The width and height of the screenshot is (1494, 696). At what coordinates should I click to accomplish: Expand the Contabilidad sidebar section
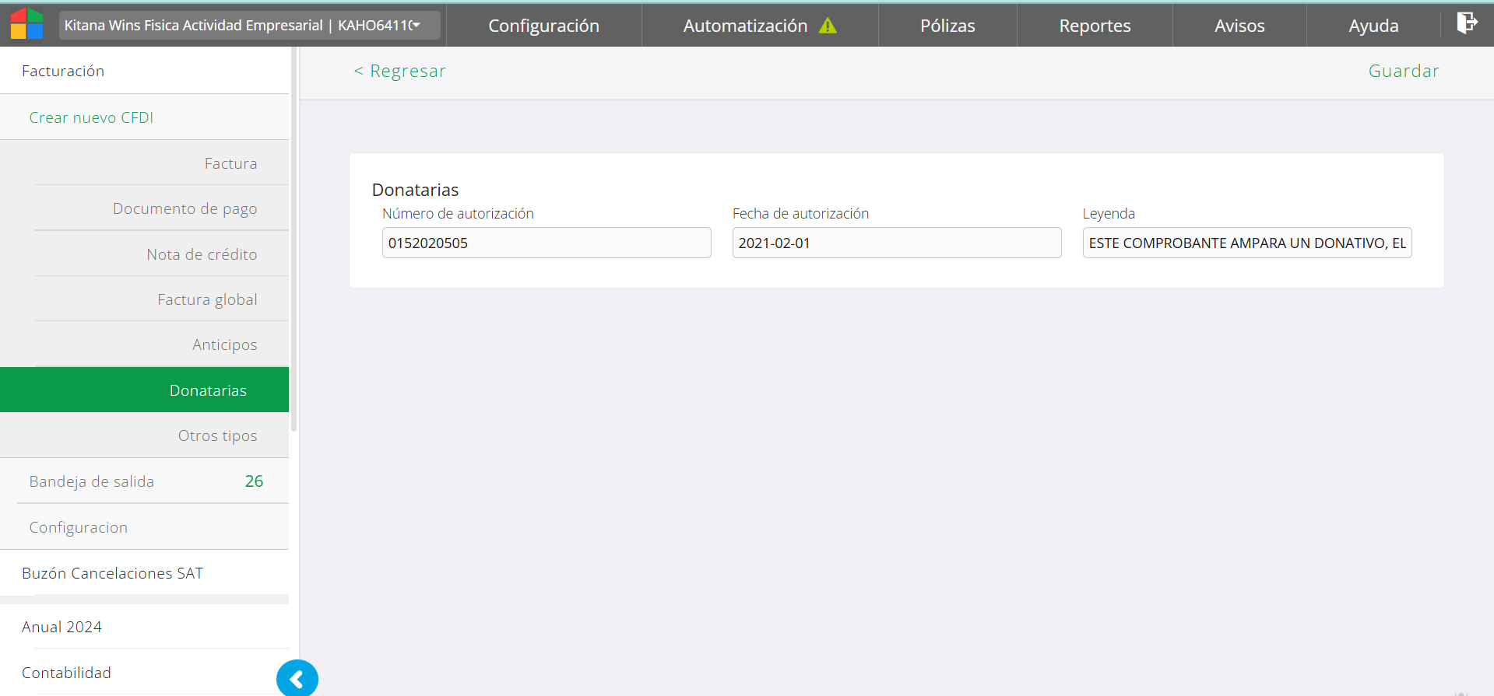(66, 673)
